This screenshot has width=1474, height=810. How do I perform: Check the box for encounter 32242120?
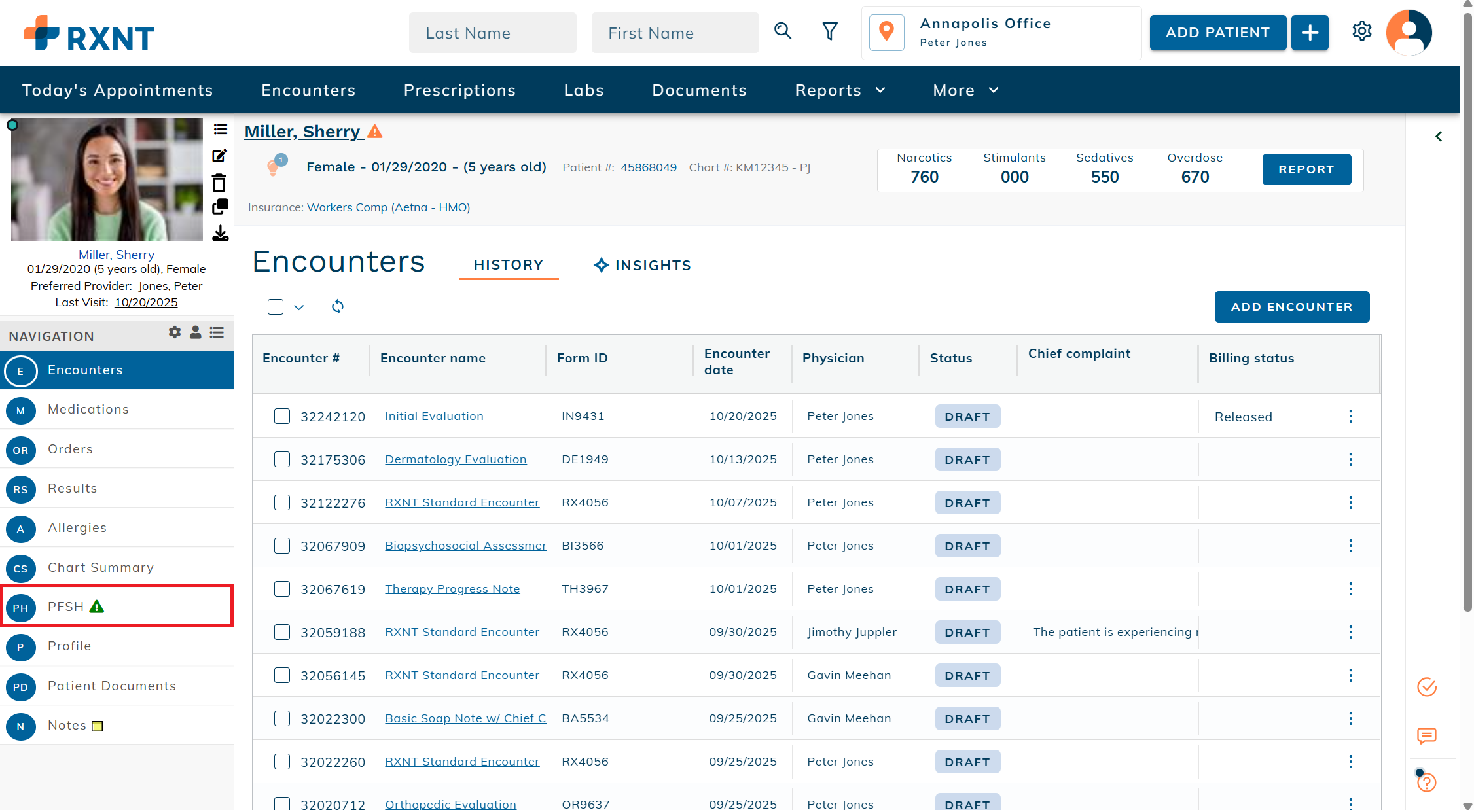click(x=282, y=416)
